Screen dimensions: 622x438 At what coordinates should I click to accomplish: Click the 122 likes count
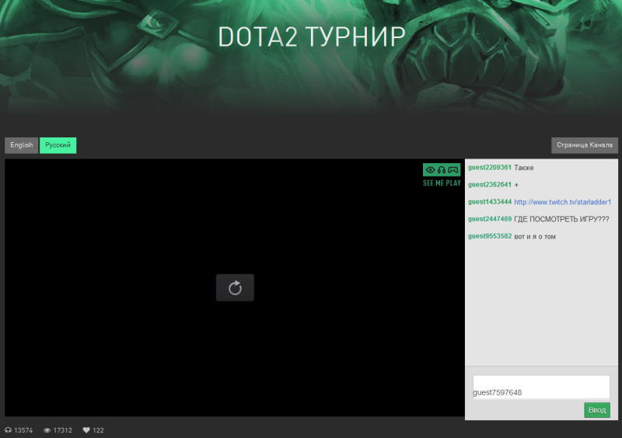click(x=98, y=430)
